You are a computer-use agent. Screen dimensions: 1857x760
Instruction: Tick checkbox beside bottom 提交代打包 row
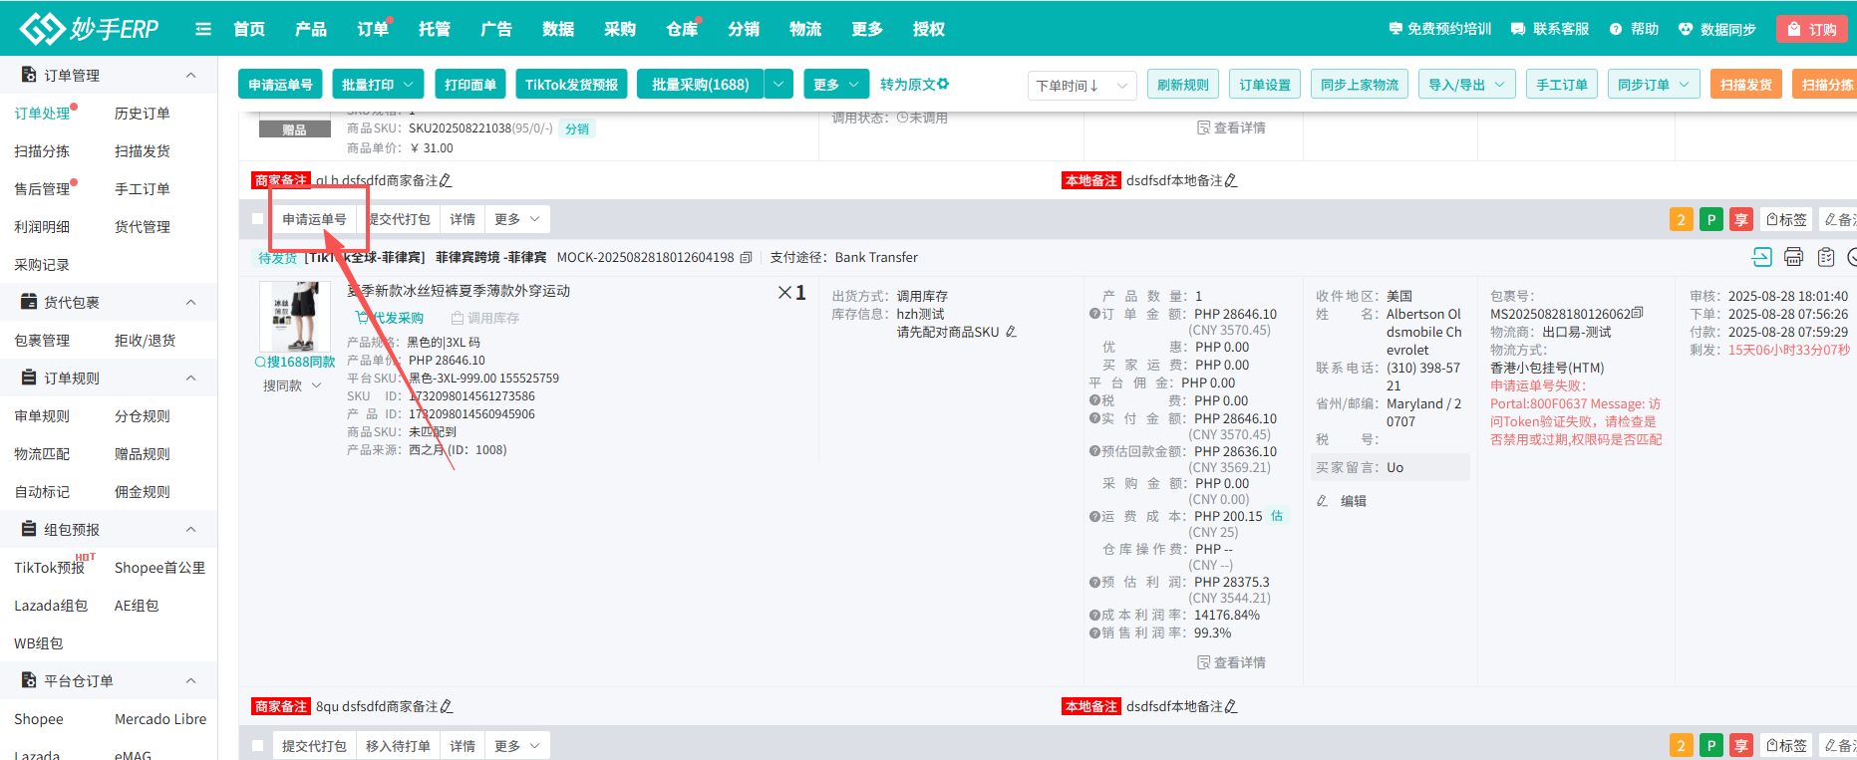click(258, 746)
